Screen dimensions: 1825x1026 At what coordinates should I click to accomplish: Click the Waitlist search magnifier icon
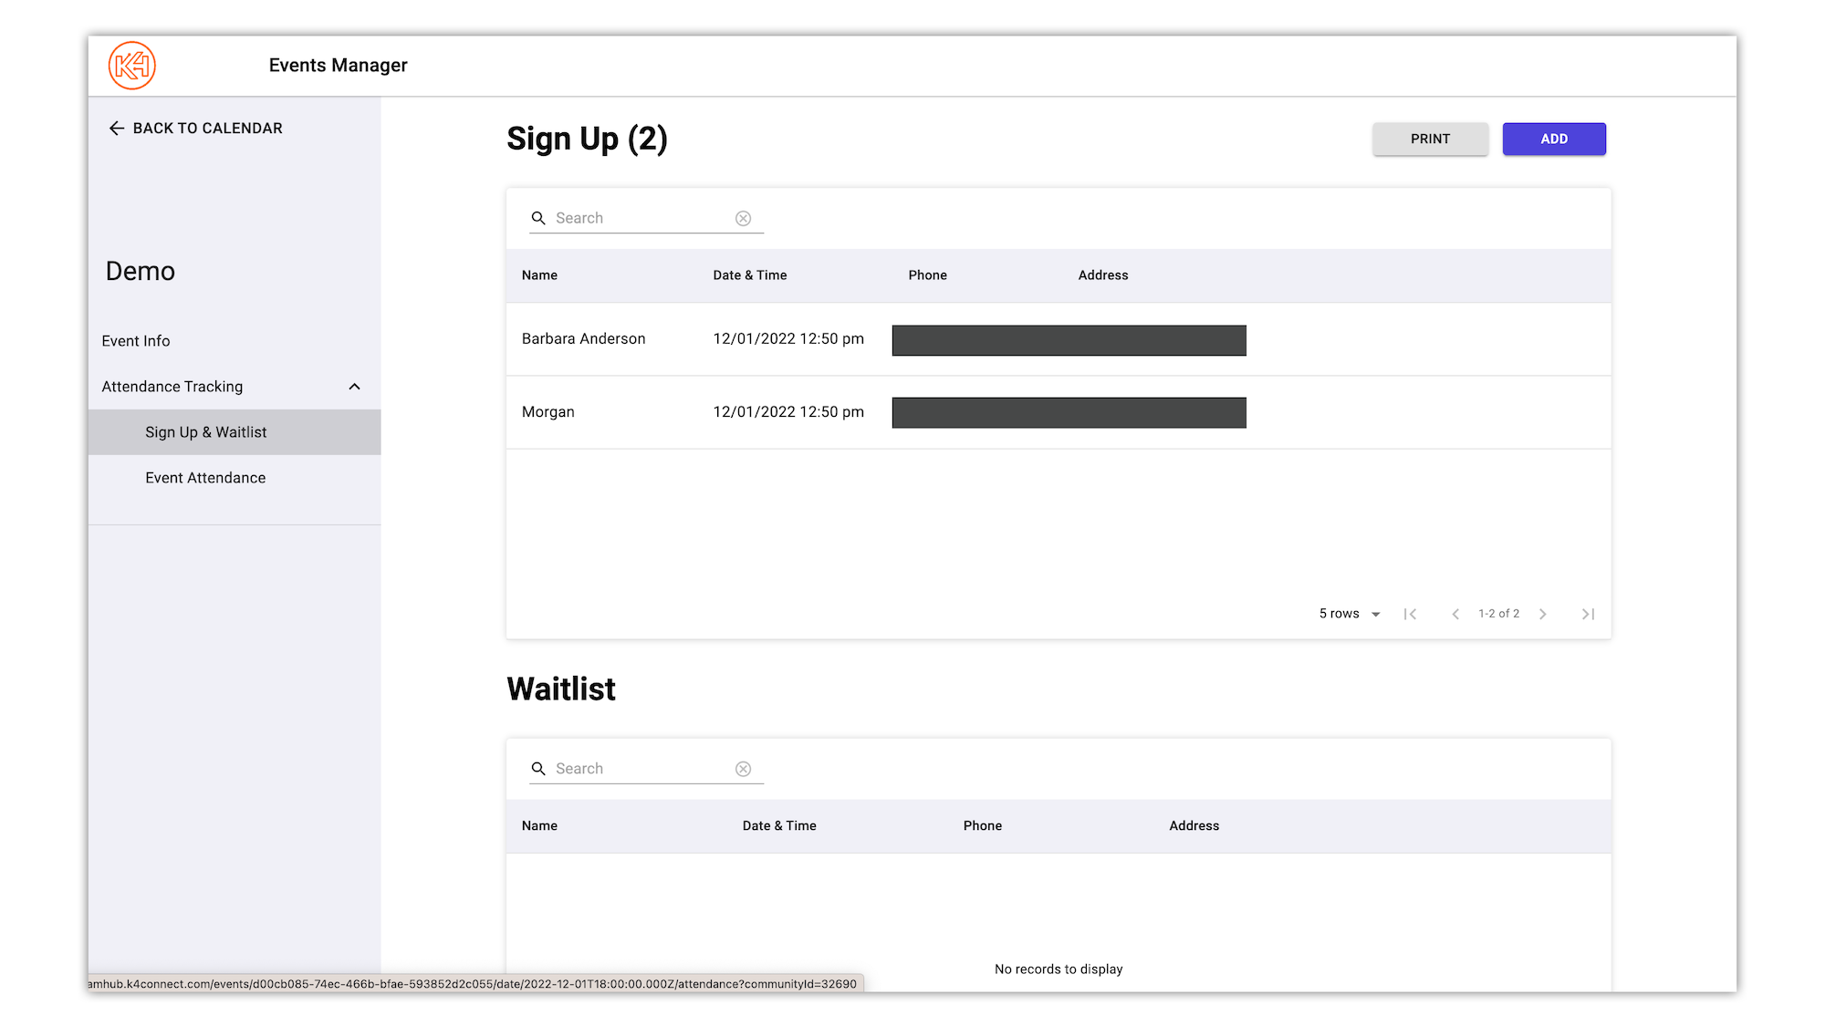pyautogui.click(x=539, y=769)
